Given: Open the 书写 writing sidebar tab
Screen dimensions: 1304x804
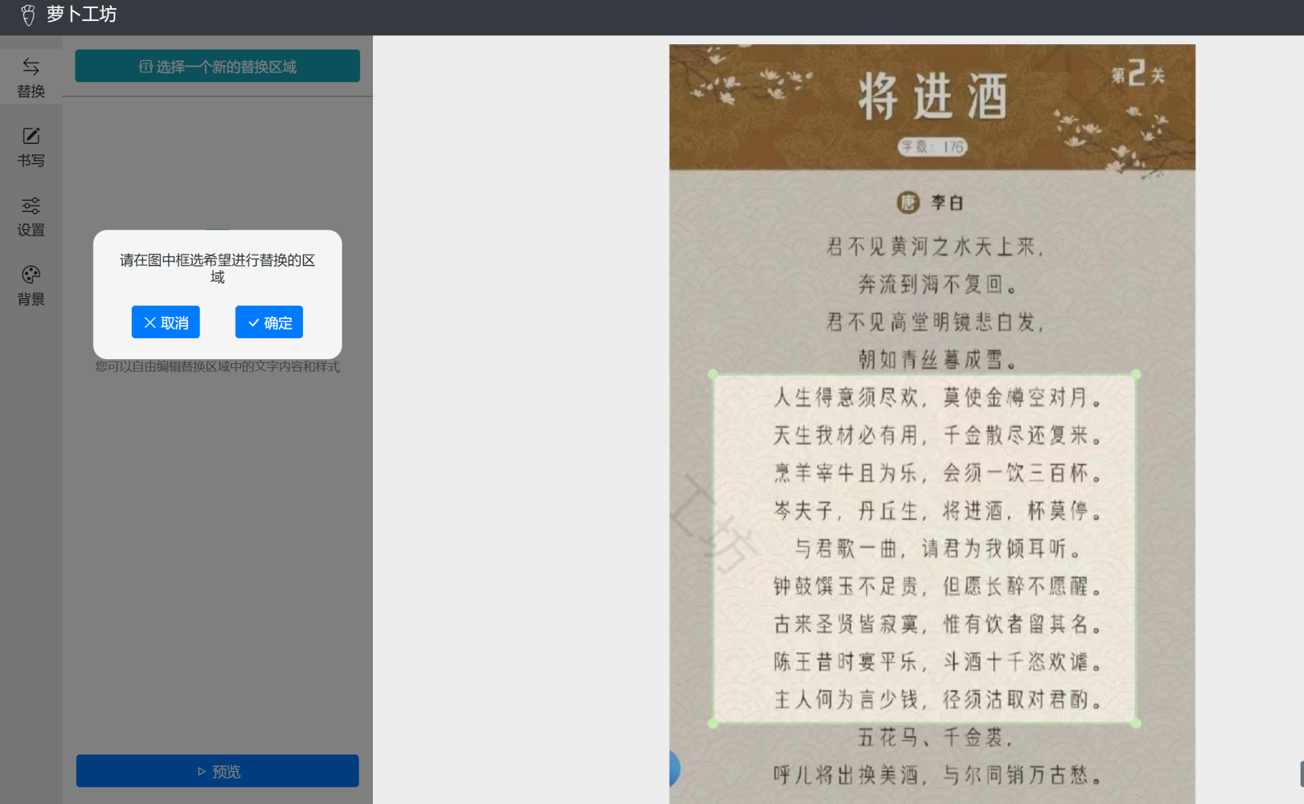Looking at the screenshot, I should (x=31, y=147).
